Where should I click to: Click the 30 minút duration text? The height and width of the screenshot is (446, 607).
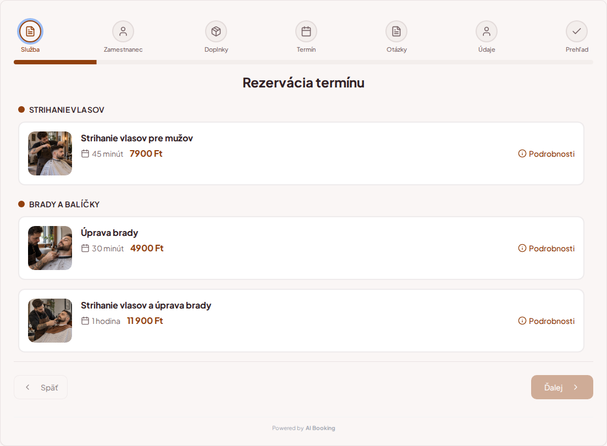click(x=108, y=249)
